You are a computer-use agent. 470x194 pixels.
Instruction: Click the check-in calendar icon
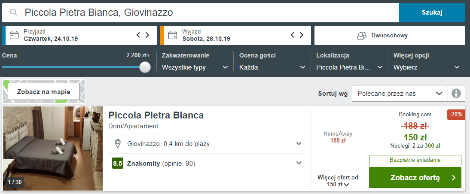point(15,35)
